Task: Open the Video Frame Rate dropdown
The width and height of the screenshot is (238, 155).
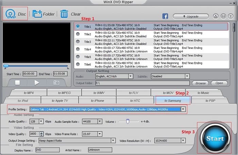Action: pos(100,134)
